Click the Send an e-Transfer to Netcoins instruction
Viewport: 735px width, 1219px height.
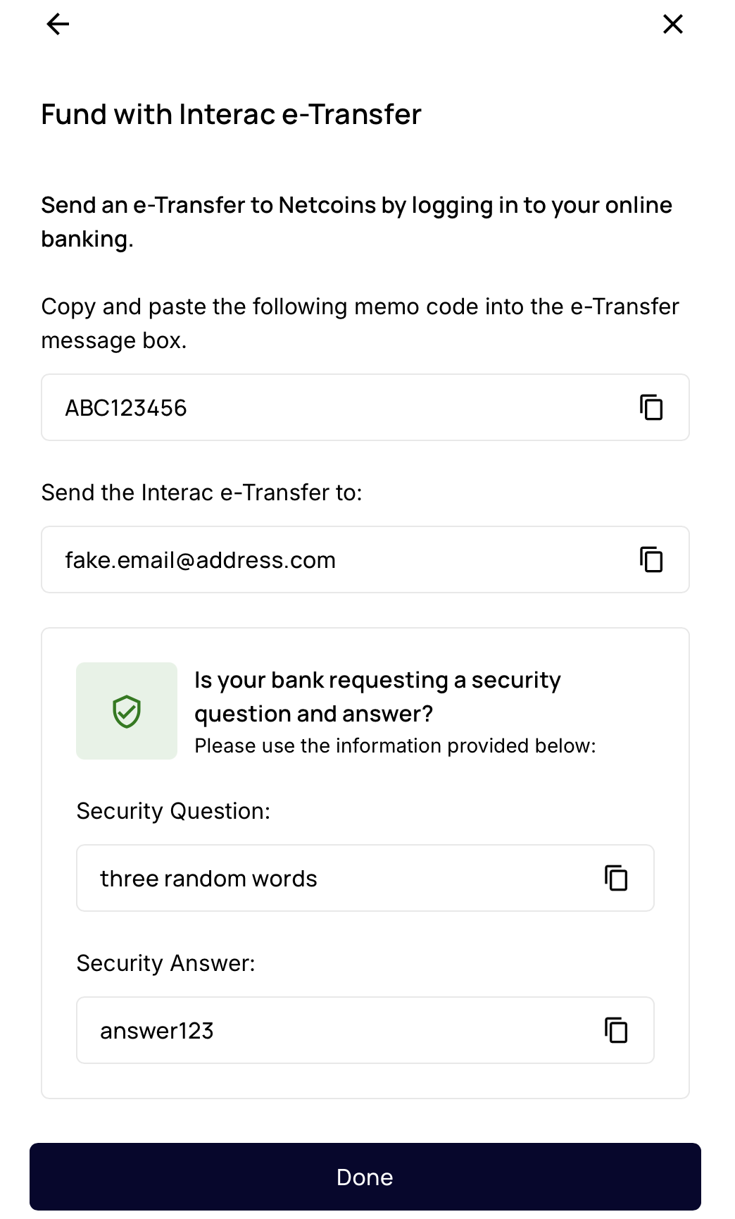[357, 222]
